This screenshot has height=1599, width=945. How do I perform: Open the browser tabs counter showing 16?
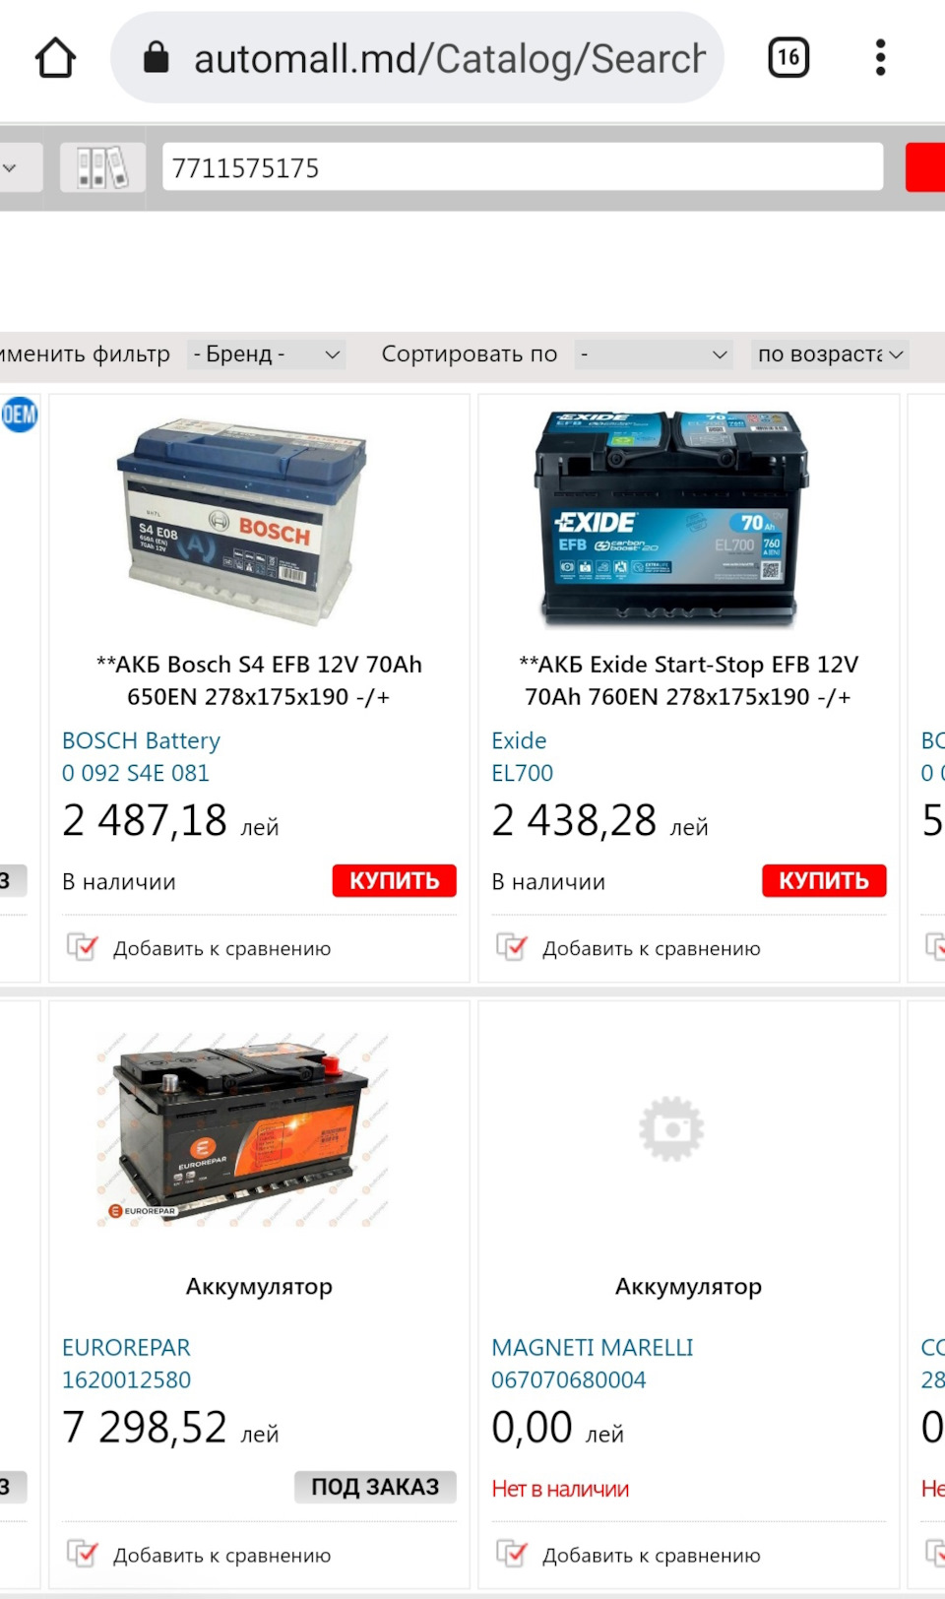point(788,58)
